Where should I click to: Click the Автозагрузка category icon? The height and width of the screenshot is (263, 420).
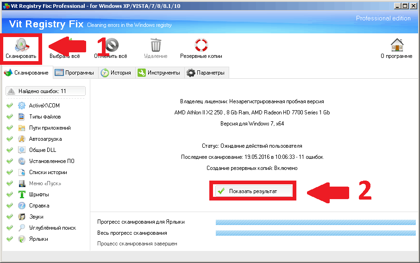[22, 139]
